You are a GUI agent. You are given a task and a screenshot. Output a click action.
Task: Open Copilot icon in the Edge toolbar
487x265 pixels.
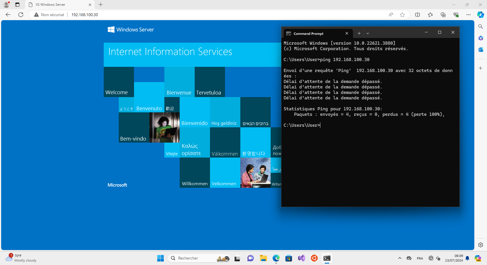click(x=480, y=15)
